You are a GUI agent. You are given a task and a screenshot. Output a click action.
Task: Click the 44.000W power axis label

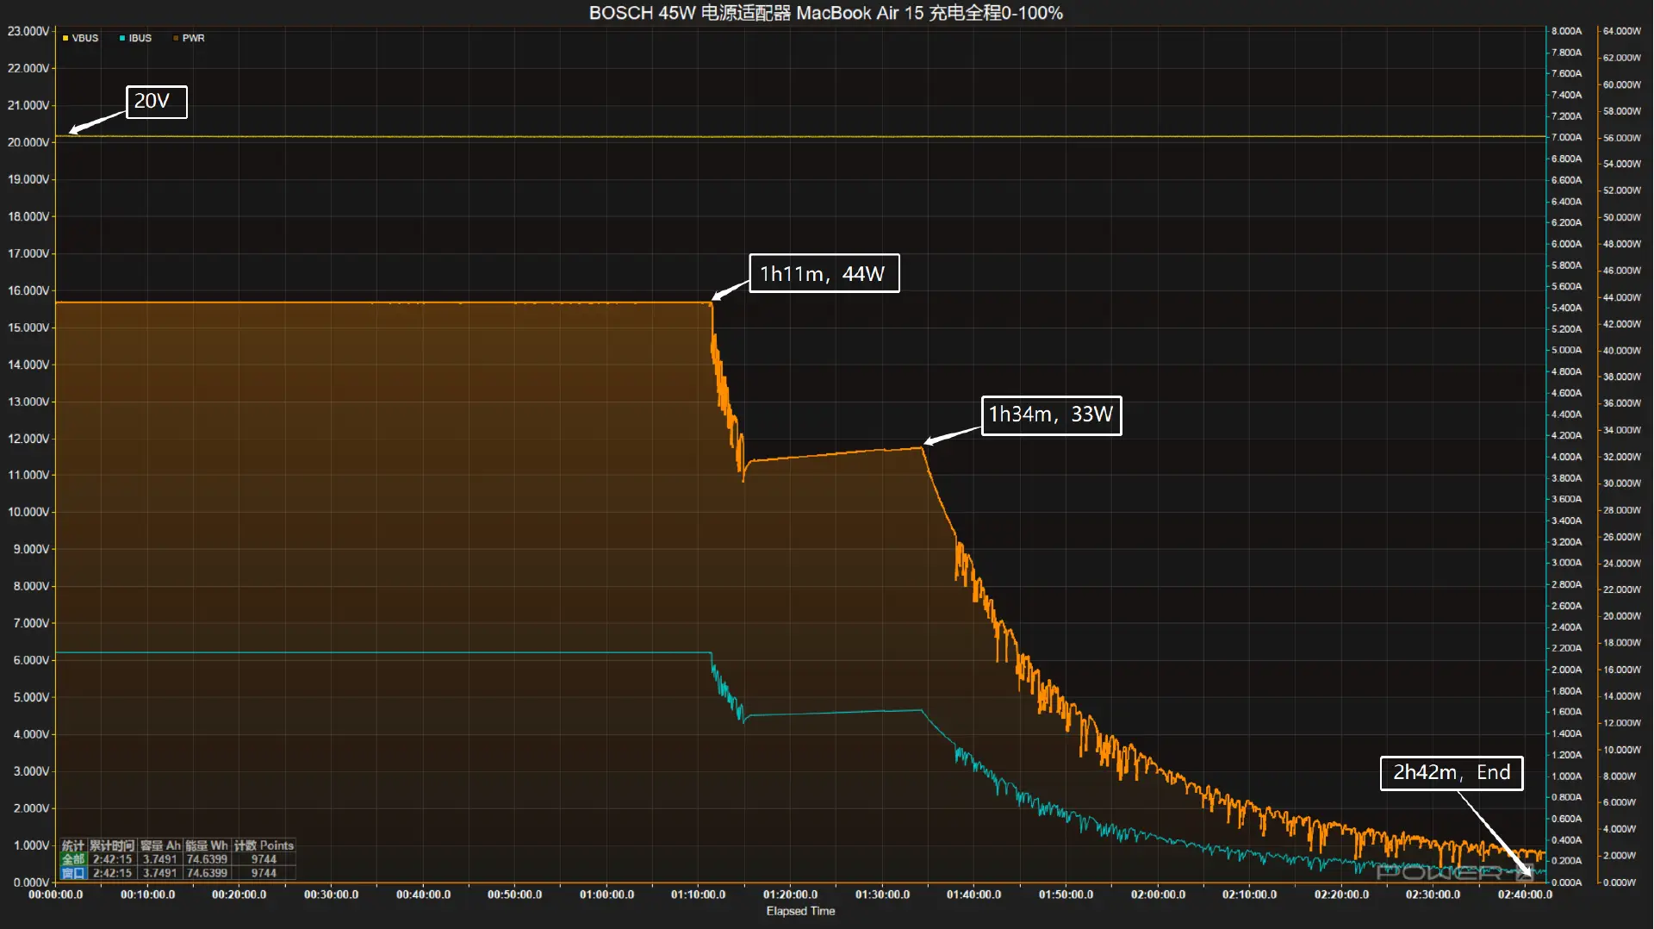(x=1621, y=297)
